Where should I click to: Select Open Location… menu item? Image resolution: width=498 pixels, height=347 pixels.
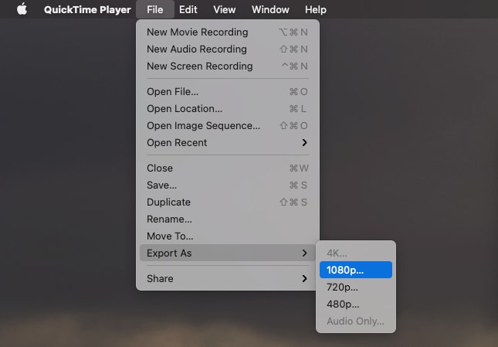tap(228, 109)
